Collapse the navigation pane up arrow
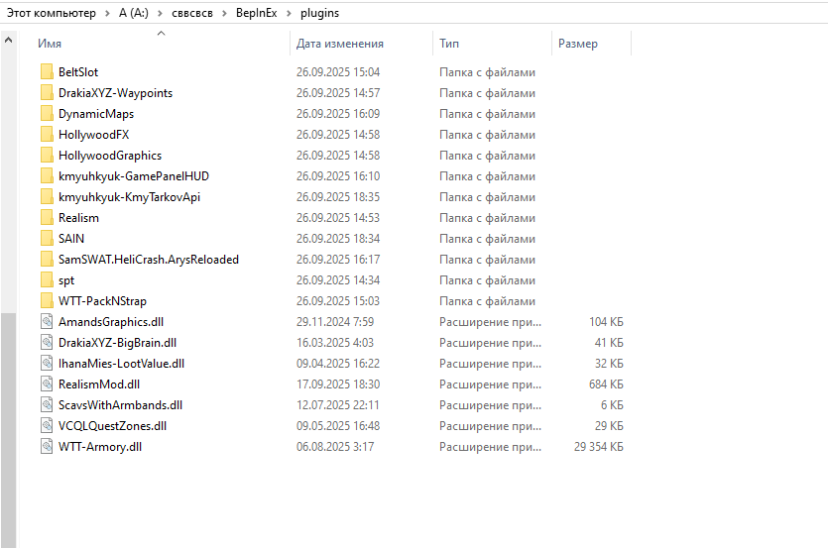Screen dimensions: 828x548 pyautogui.click(x=9, y=40)
